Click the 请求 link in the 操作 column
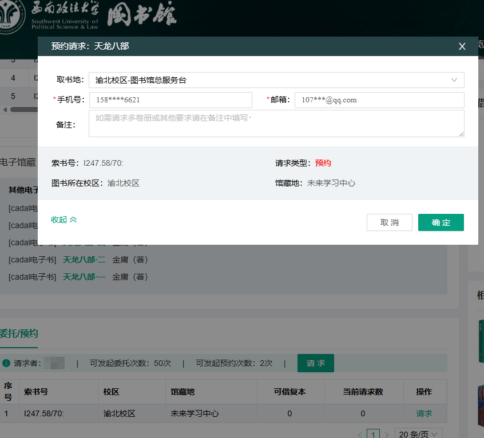The height and width of the screenshot is (438, 484). click(x=424, y=413)
